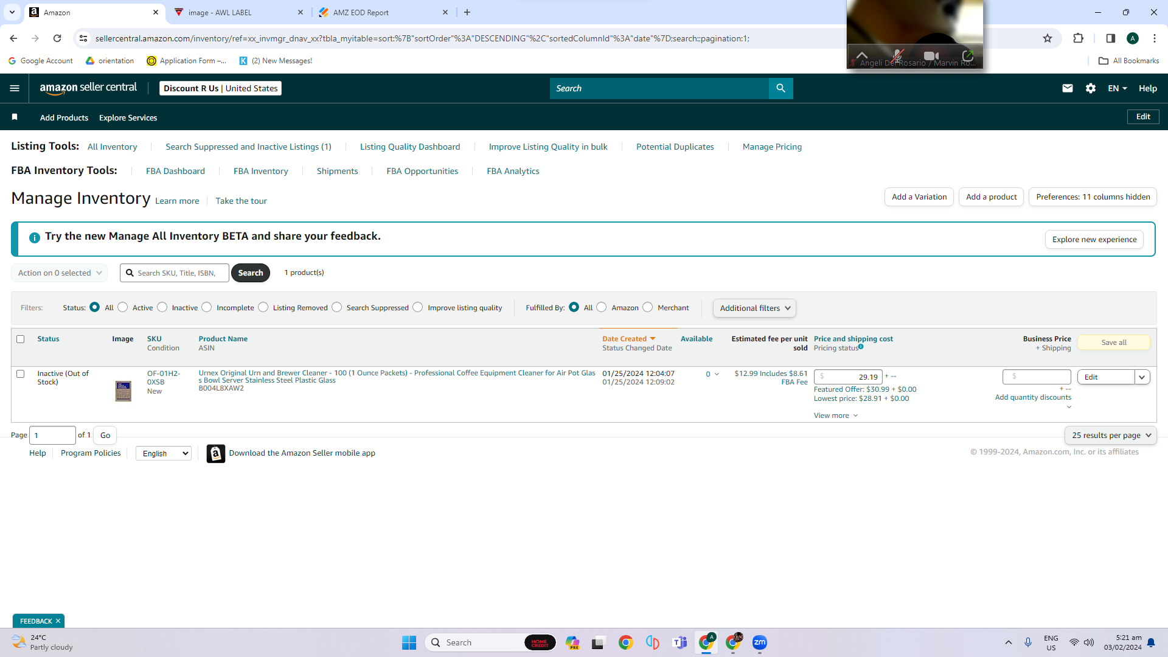The height and width of the screenshot is (657, 1168).
Task: Click the Urnex product thumbnail image
Action: 123,391
